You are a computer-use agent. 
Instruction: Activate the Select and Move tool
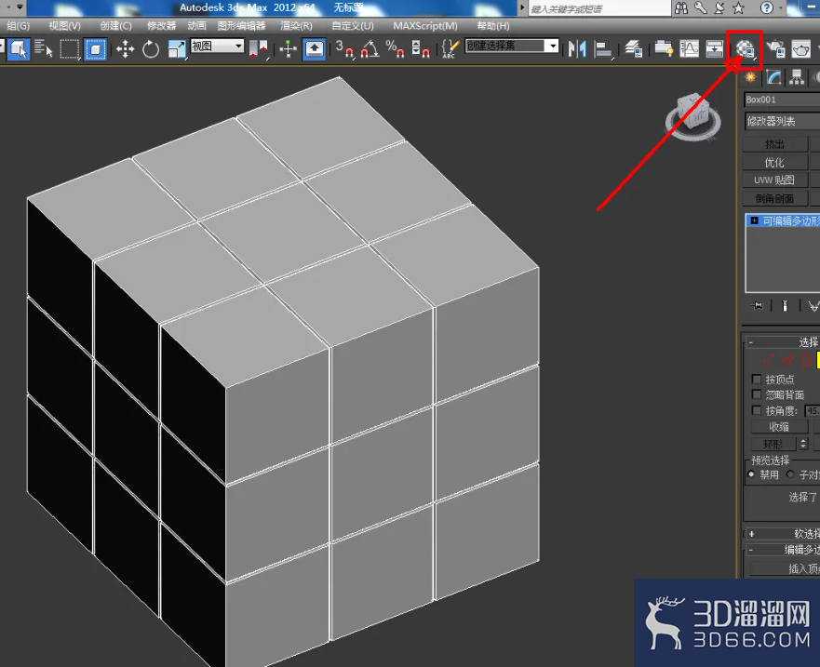(x=125, y=49)
